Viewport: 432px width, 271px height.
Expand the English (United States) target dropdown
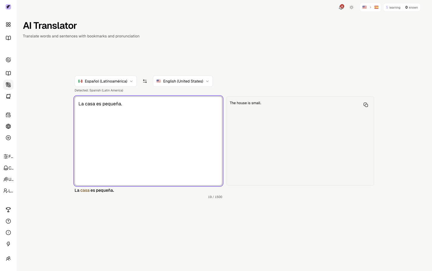coord(183,81)
